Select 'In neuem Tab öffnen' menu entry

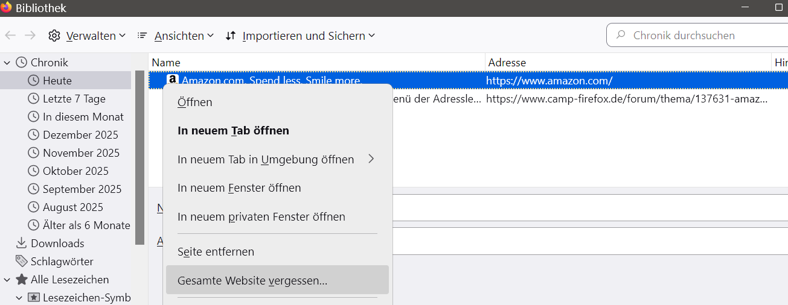point(233,130)
